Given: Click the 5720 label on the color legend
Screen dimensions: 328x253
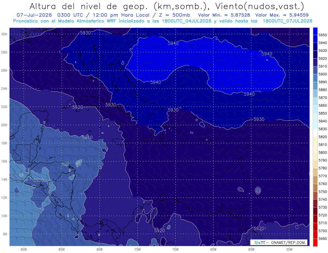Looking at the screenshot, I should pyautogui.click(x=323, y=215).
